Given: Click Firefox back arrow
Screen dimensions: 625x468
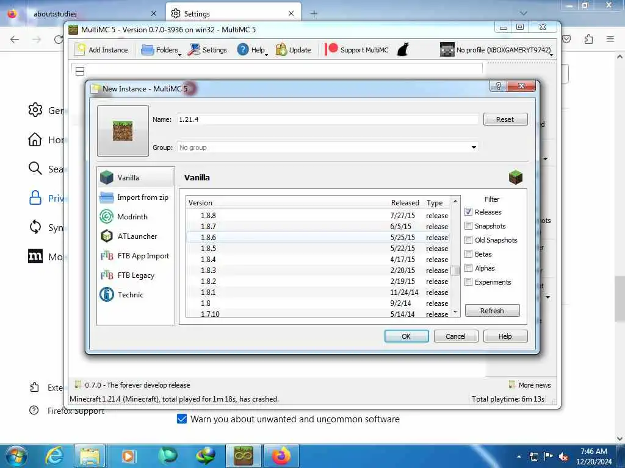Looking at the screenshot, I should (x=15, y=39).
